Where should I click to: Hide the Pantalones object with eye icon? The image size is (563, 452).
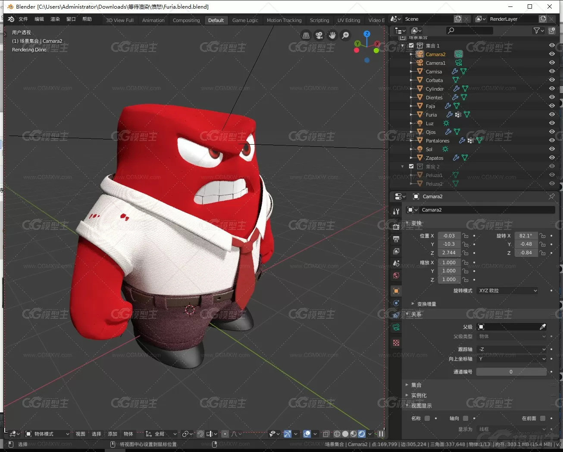click(552, 140)
